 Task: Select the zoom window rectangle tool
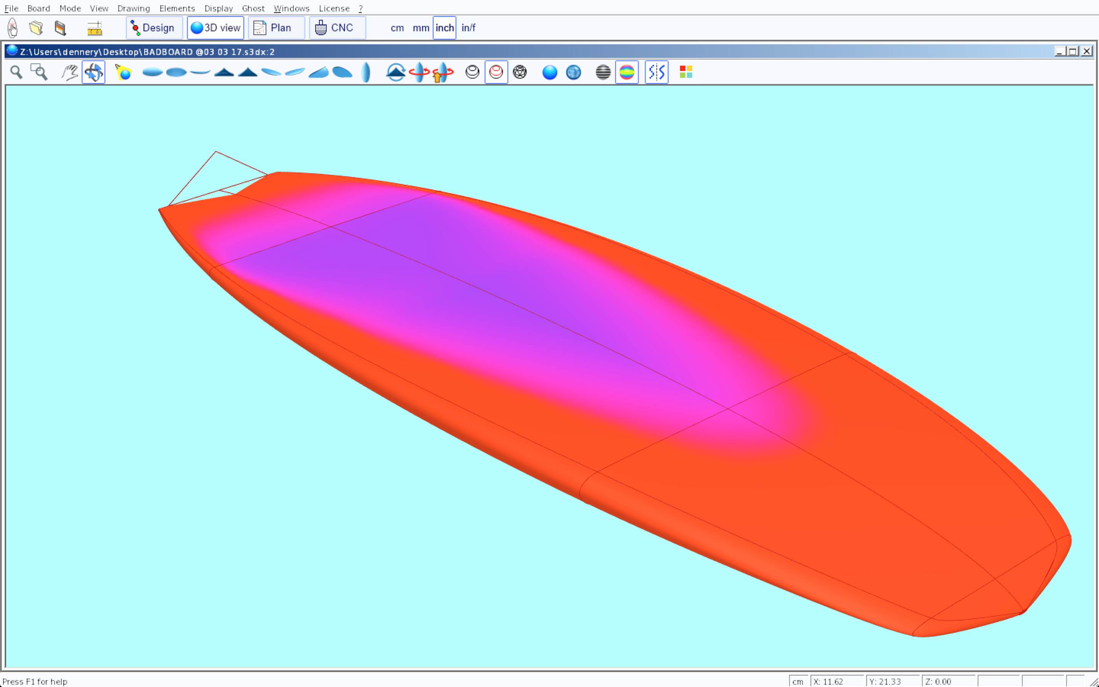(39, 72)
